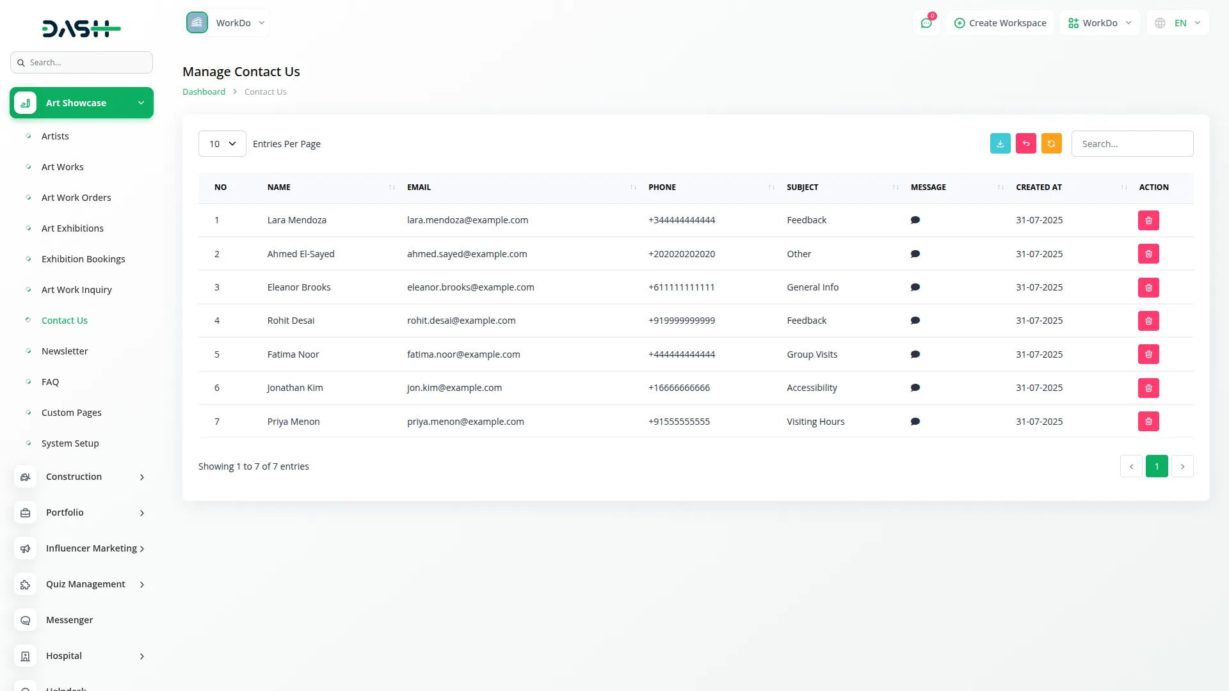Click trash icon for Ahmed El-Sayed
The width and height of the screenshot is (1229, 691).
1148,254
